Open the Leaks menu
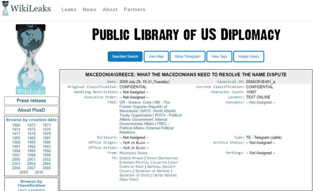This screenshot has width=313, height=191. click(69, 9)
